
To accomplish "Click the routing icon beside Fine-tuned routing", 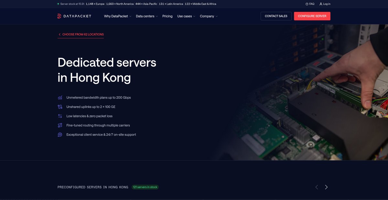I will pos(60,125).
